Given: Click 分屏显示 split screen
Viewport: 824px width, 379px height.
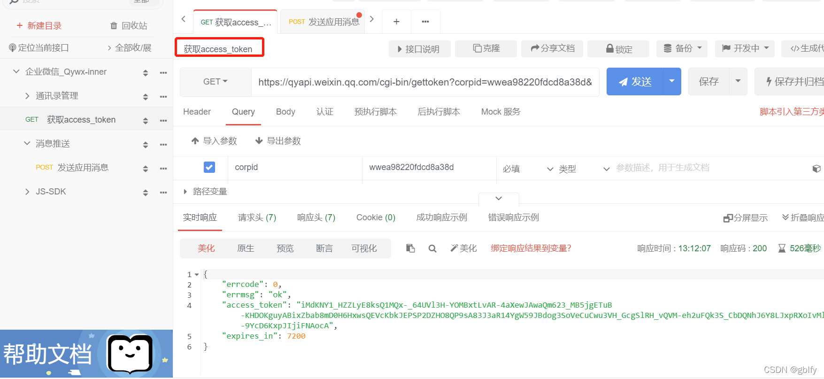Looking at the screenshot, I should pos(746,218).
